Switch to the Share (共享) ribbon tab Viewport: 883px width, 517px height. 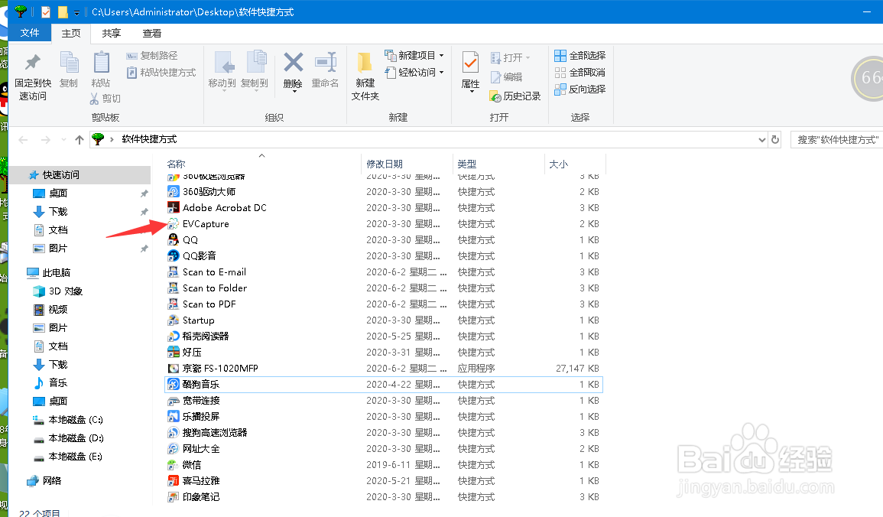tap(112, 33)
